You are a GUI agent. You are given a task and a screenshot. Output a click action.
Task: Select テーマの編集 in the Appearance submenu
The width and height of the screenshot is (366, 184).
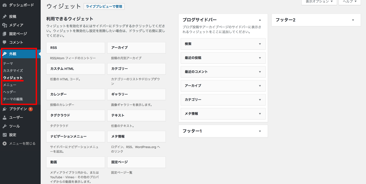13,99
